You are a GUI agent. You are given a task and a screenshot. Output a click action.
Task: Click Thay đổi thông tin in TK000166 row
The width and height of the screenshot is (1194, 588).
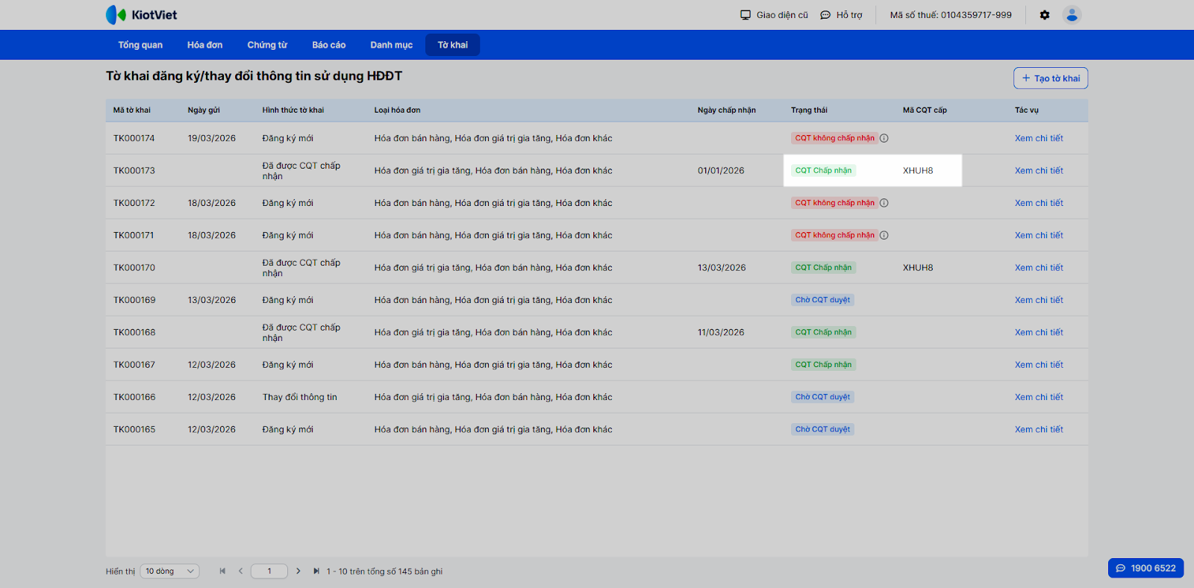tap(300, 397)
